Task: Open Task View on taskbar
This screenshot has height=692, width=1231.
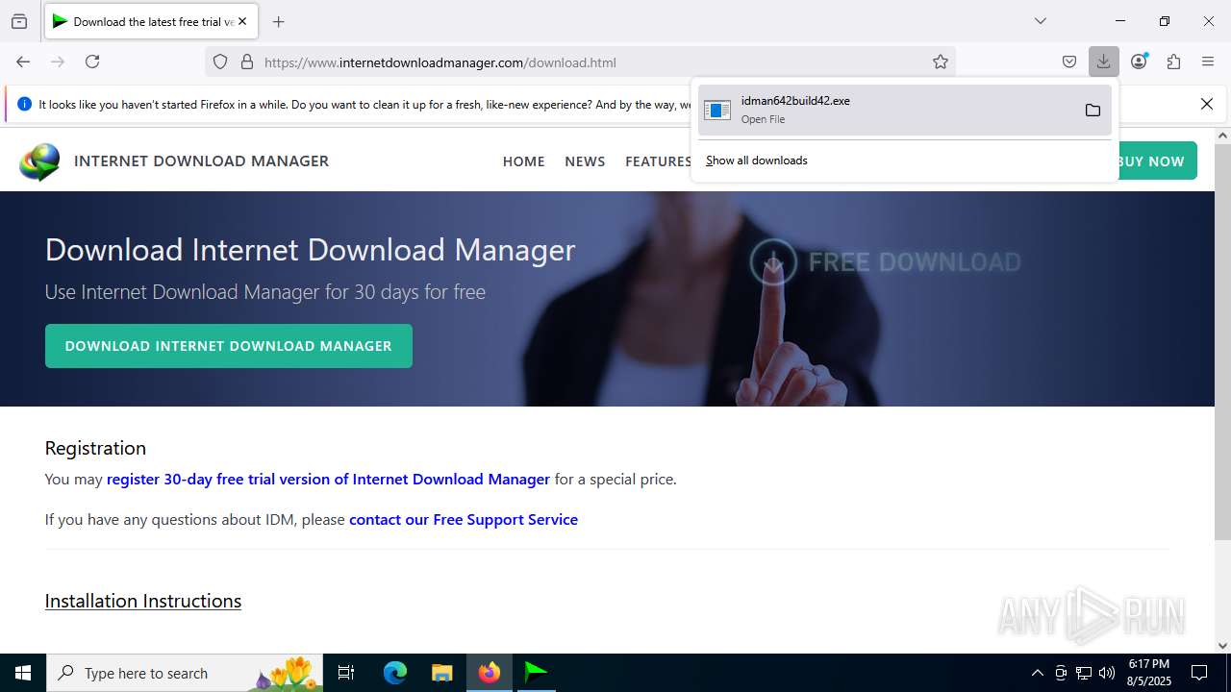Action: 346,673
